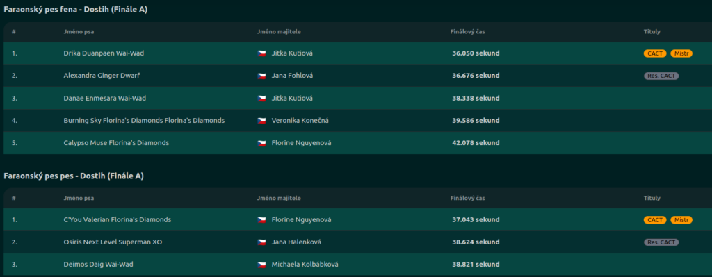Open Deimos Daig Wai-Wad entry
712x277 pixels.
[99, 265]
